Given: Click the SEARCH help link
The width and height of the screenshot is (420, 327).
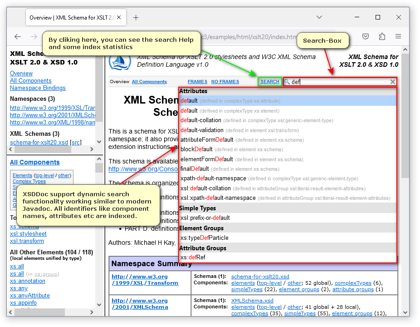Looking at the screenshot, I should click(270, 82).
